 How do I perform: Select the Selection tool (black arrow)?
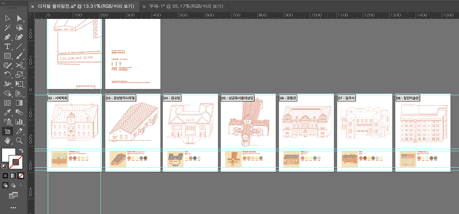click(7, 18)
